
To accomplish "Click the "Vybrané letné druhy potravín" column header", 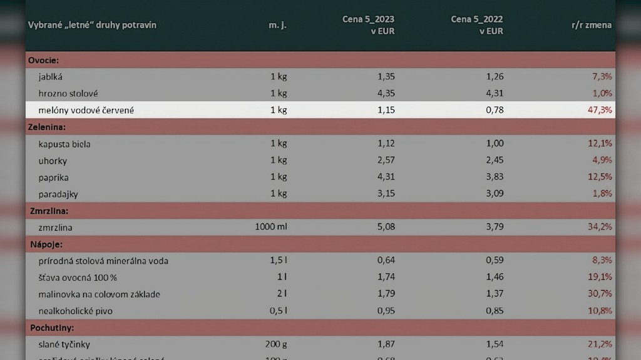I will tap(92, 25).
